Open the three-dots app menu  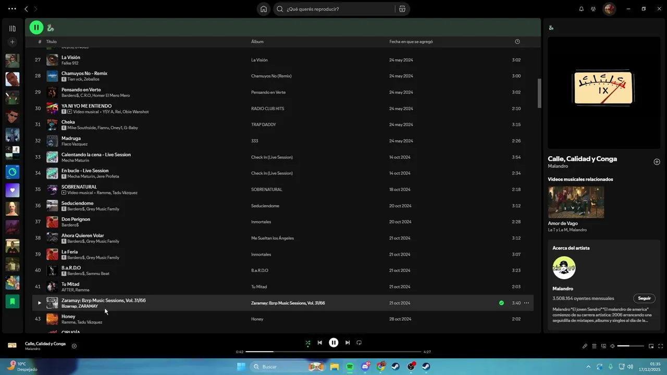[12, 9]
